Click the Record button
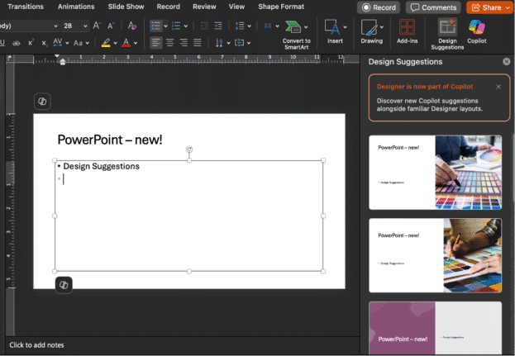Image resolution: width=515 pixels, height=356 pixels. 378,7
